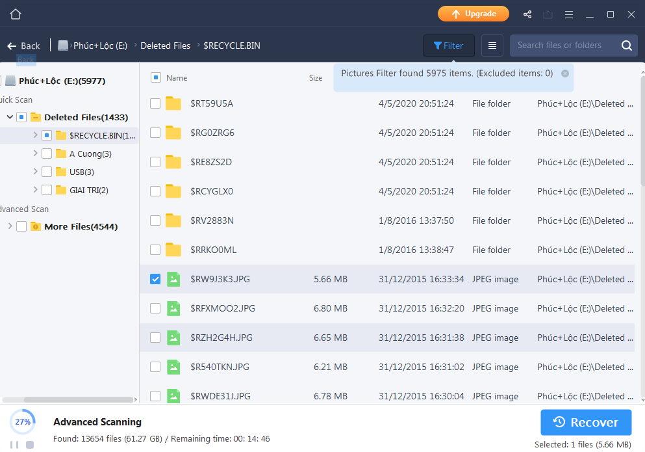Click the Recover button
Viewport: 645px width, 452px height.
pos(586,422)
